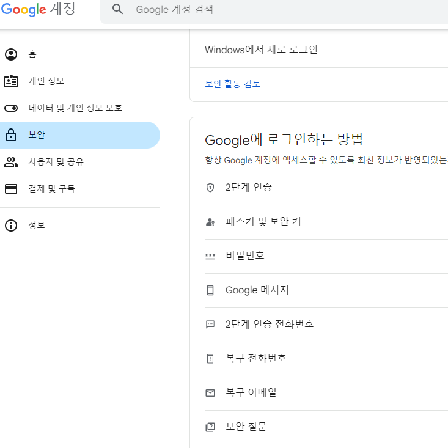Open the 정보 menu item
This screenshot has height=448, width=448.
[x=80, y=226]
